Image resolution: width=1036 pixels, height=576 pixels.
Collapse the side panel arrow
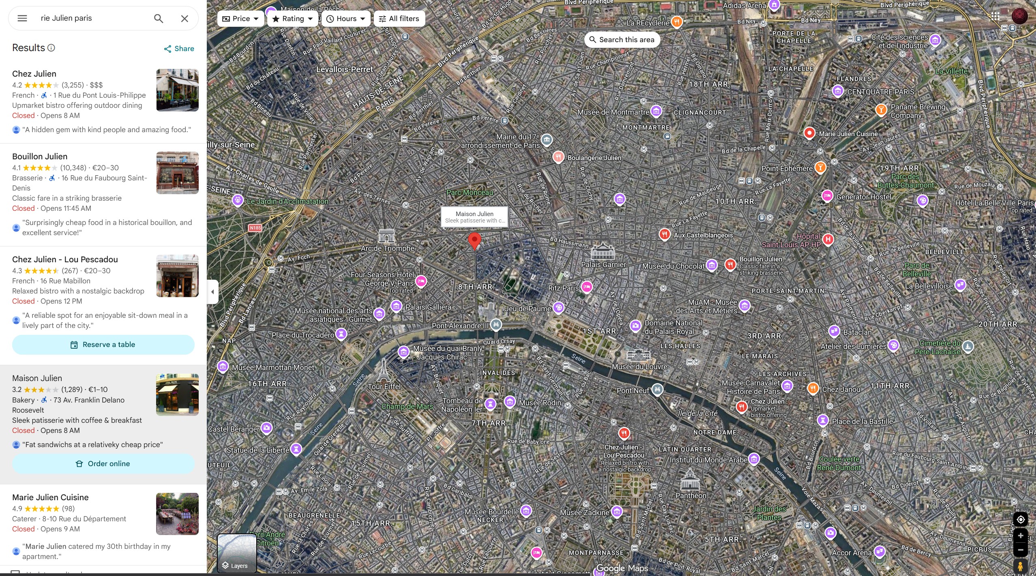(212, 291)
